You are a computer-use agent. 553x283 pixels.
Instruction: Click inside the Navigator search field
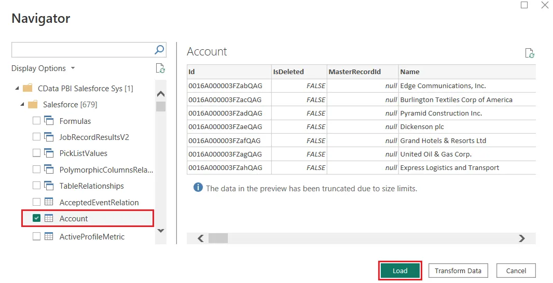pos(82,50)
